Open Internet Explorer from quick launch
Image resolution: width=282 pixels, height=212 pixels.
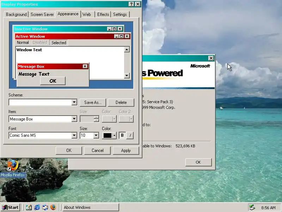37,207
